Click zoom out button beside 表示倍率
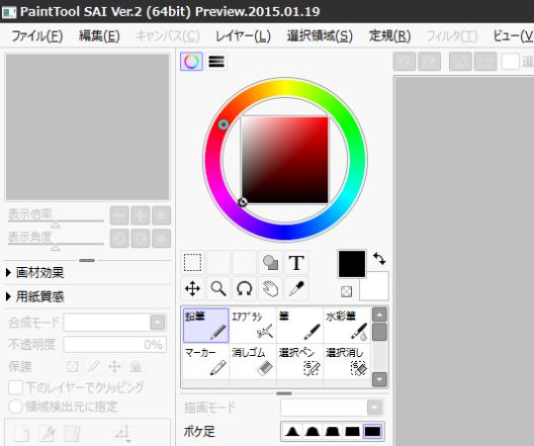534x446 pixels. pyautogui.click(x=120, y=216)
